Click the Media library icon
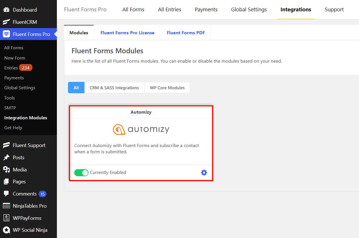The image size is (359, 238). click(6, 169)
